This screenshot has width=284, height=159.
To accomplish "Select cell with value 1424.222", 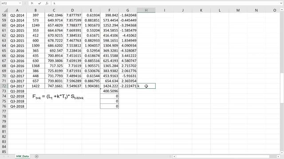I will click(x=110, y=86).
